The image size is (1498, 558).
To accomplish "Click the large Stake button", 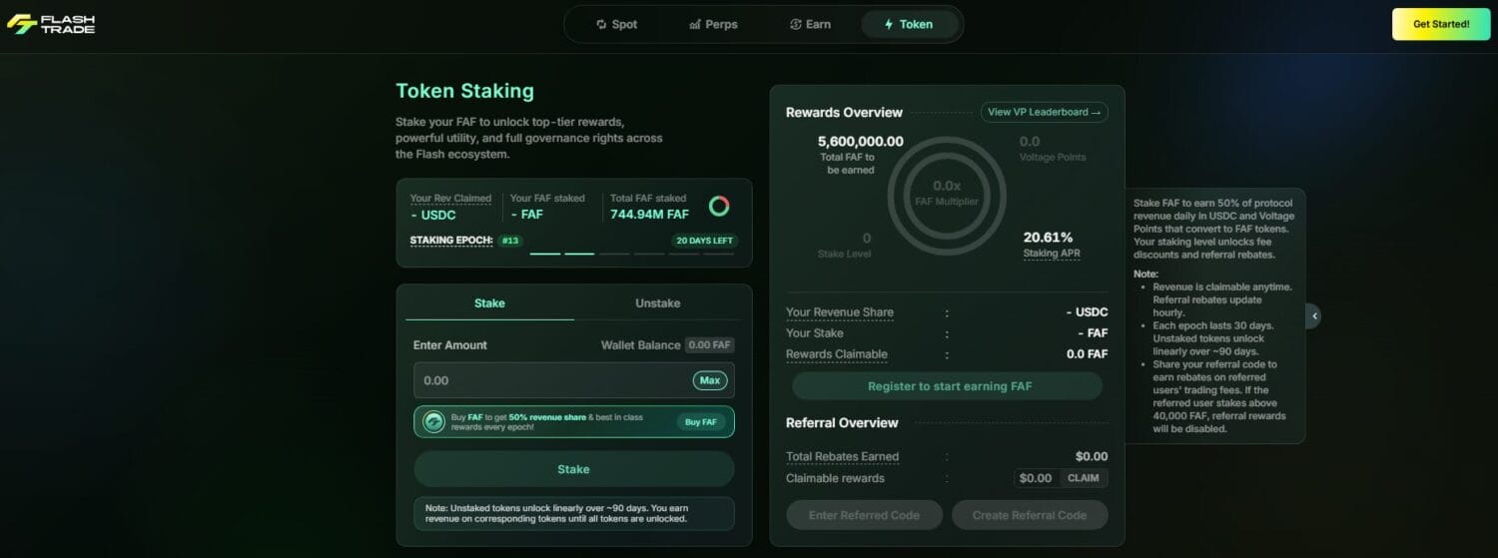I will click(574, 469).
